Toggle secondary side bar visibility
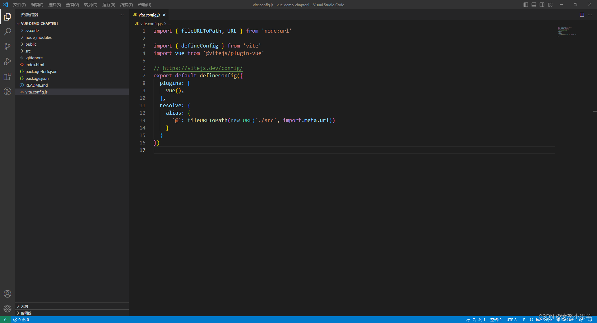The height and width of the screenshot is (323, 597). click(542, 5)
